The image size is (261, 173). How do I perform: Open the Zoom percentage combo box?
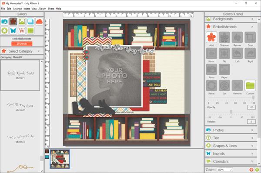click(x=225, y=170)
